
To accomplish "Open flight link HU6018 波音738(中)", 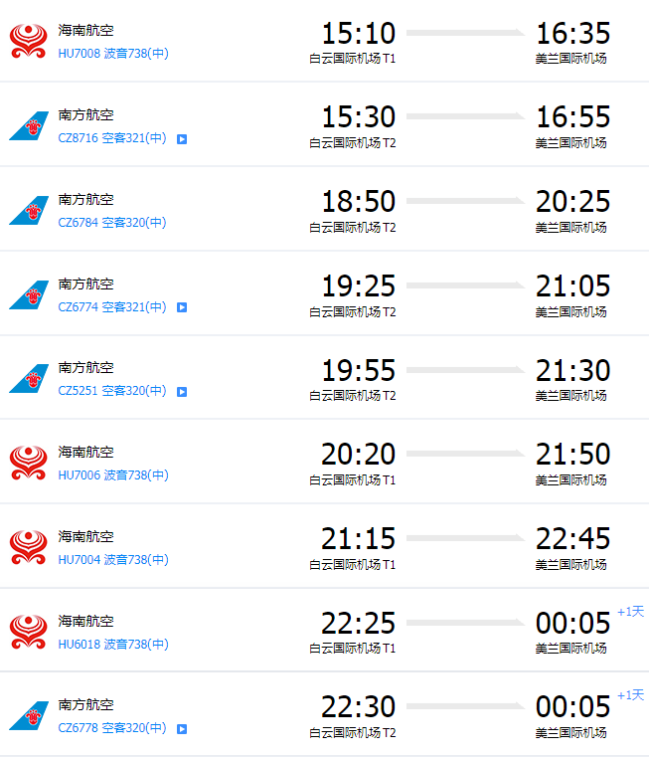I will 113,644.
